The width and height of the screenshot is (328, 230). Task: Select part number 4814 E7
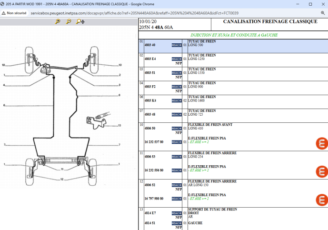(150, 213)
